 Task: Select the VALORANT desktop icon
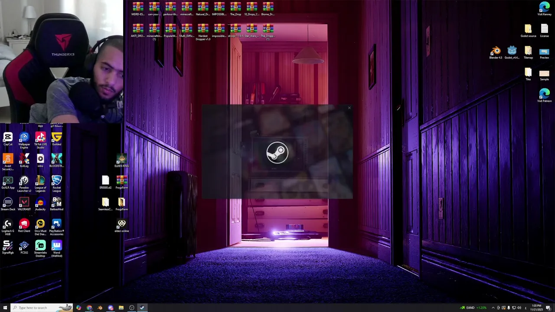(x=24, y=205)
